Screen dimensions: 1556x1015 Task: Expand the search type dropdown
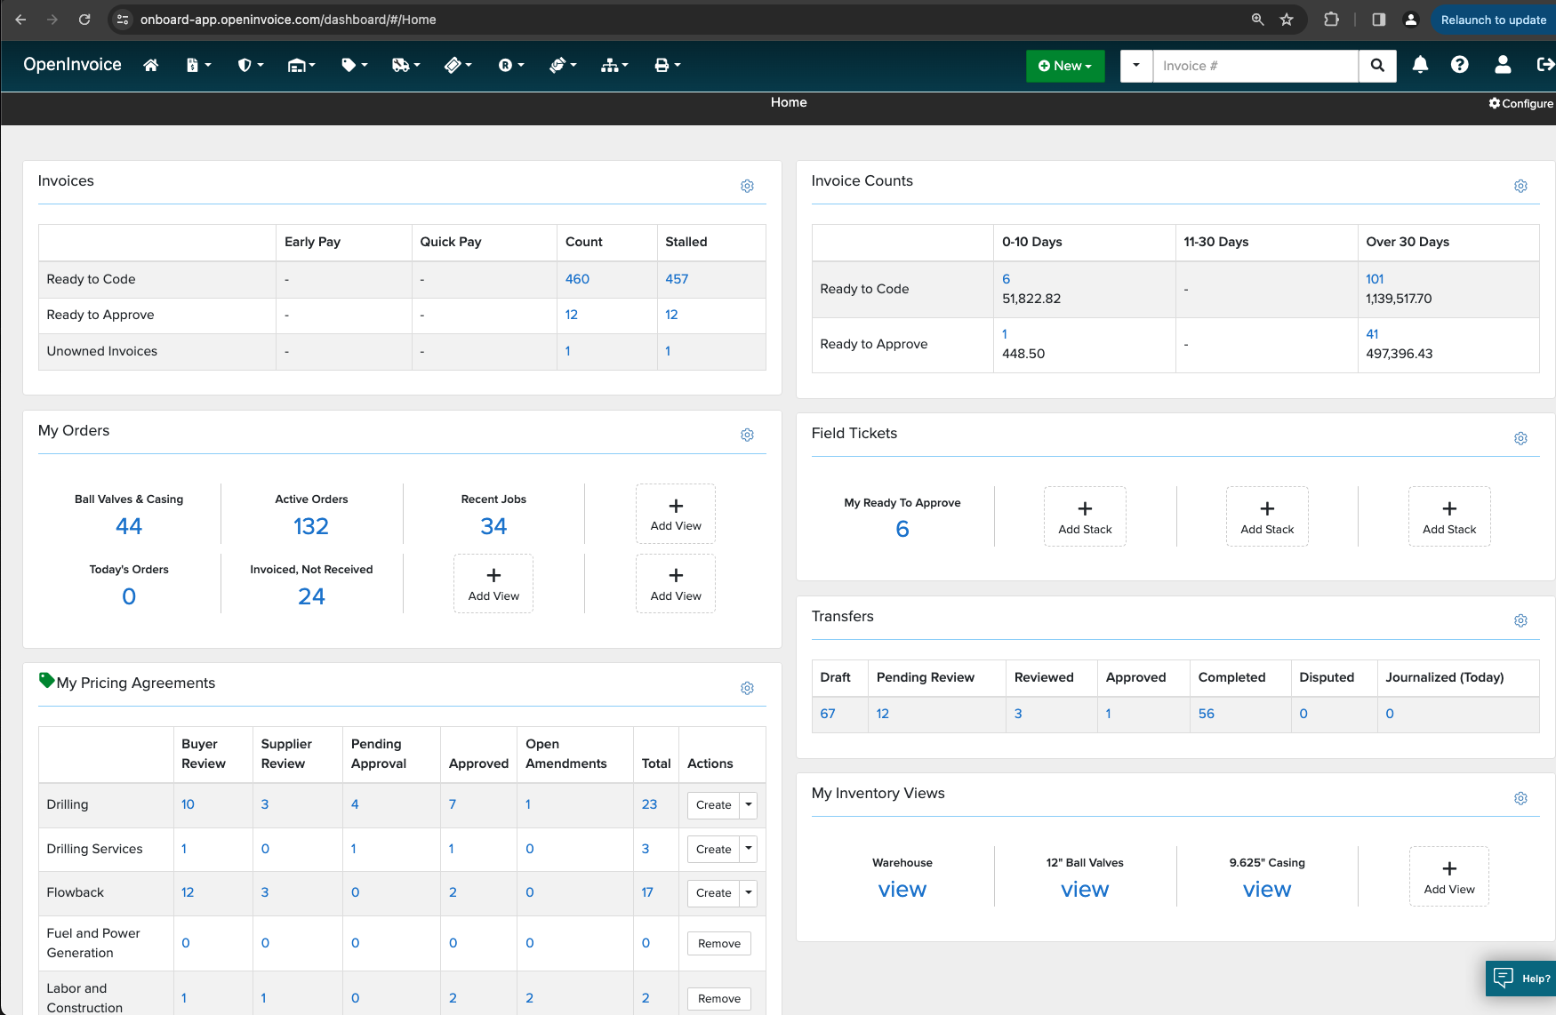coord(1135,66)
